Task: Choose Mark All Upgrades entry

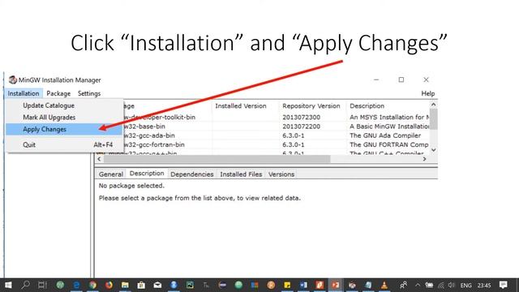Action: tap(64, 118)
